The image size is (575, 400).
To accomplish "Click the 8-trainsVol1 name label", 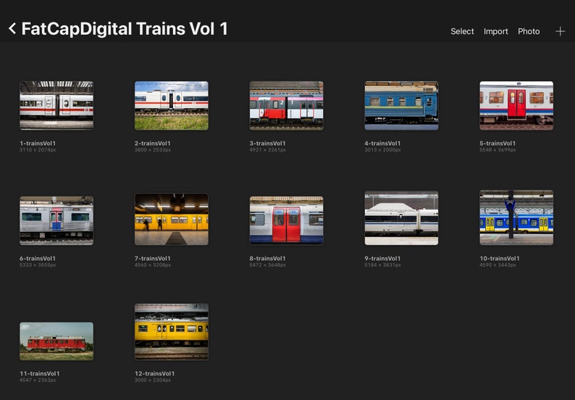I will (268, 259).
